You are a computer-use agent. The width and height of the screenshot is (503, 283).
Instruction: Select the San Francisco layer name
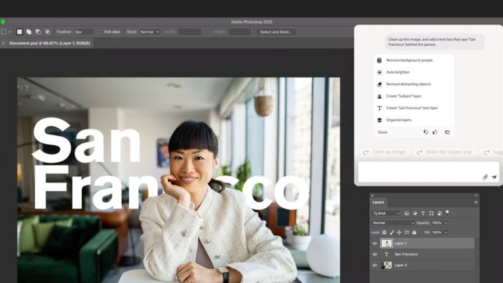coord(406,254)
